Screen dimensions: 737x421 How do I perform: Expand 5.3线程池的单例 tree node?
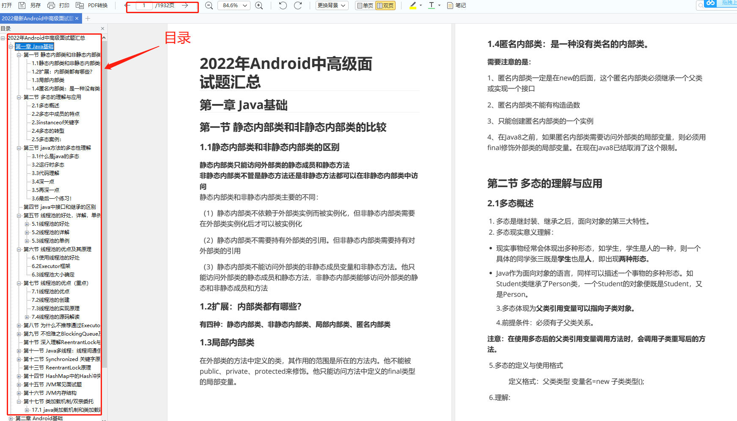coord(27,241)
